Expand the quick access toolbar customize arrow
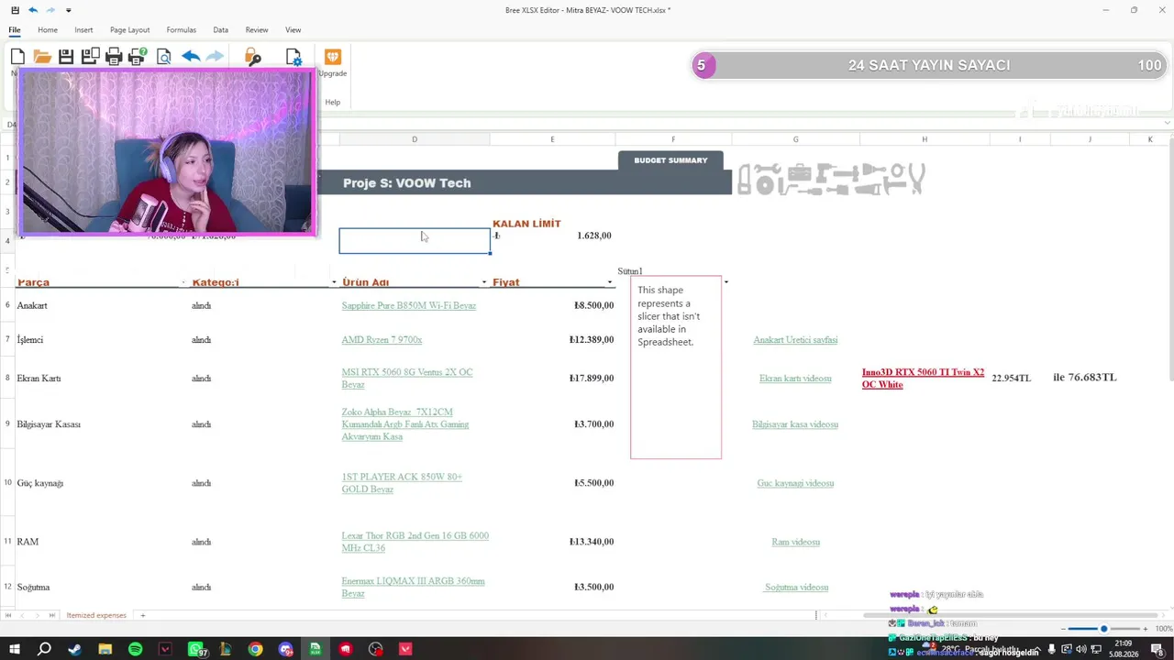This screenshot has width=1174, height=660. 68,10
